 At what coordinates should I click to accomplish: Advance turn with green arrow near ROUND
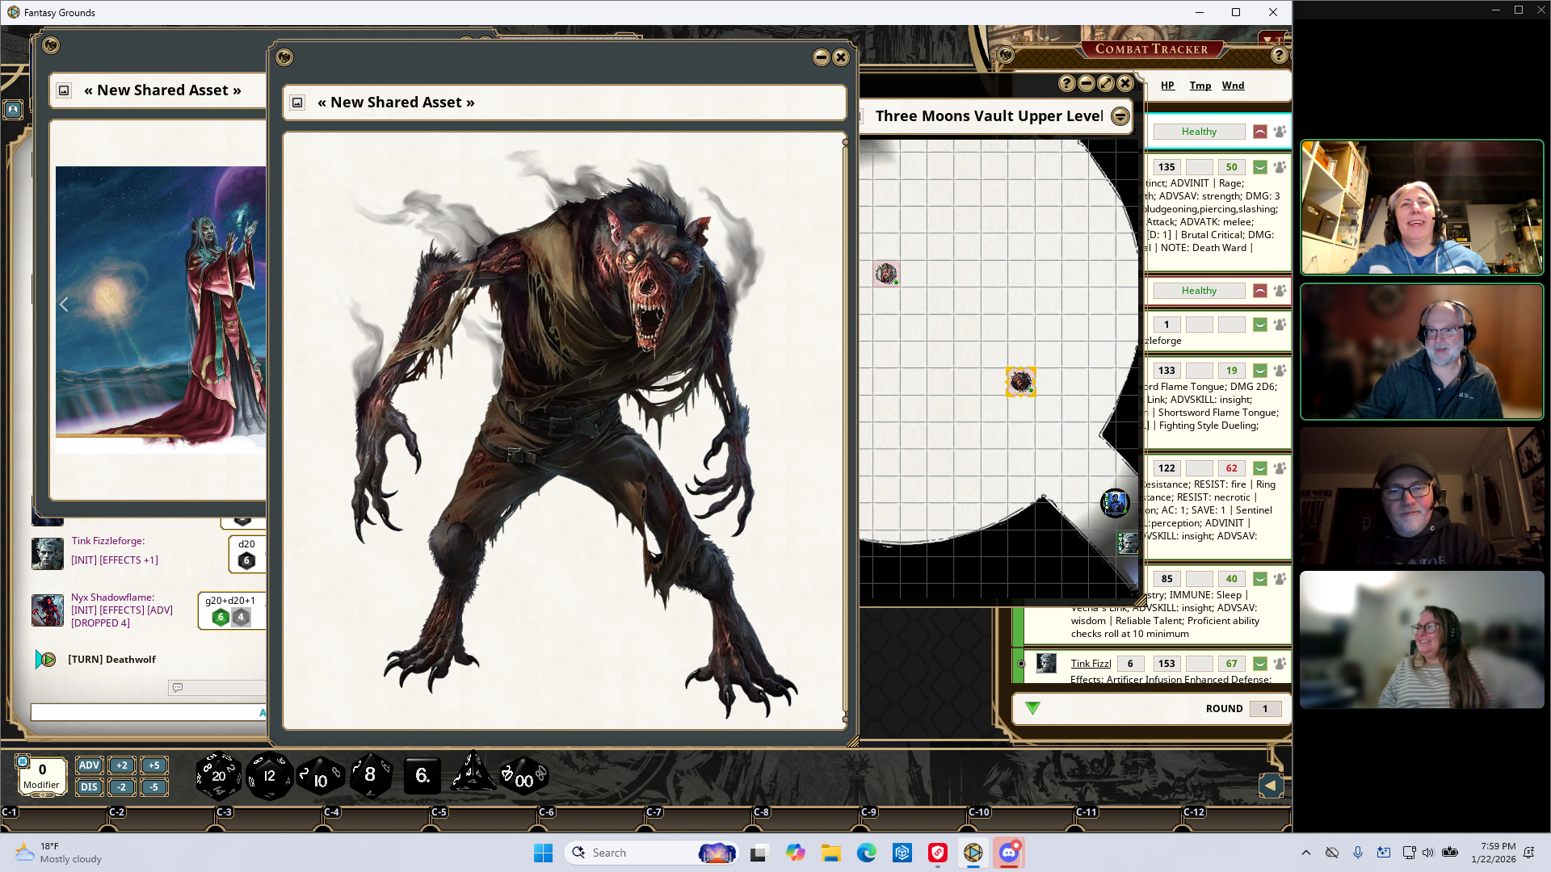pyautogui.click(x=1032, y=708)
